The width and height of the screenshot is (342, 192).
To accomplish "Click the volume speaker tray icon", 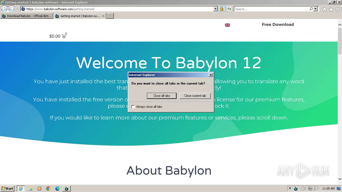I will pos(304,189).
